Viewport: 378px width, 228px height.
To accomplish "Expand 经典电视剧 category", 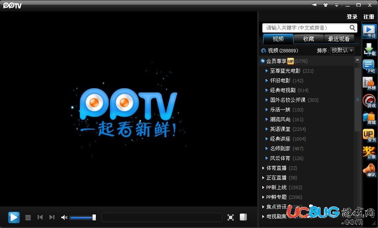I will [267, 90].
